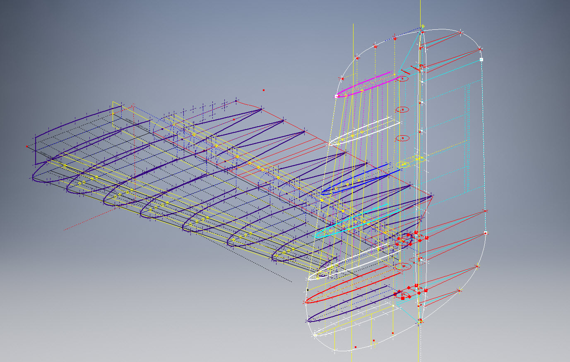Click the yellow ellipse on the fin spar

pyautogui.click(x=402, y=165)
